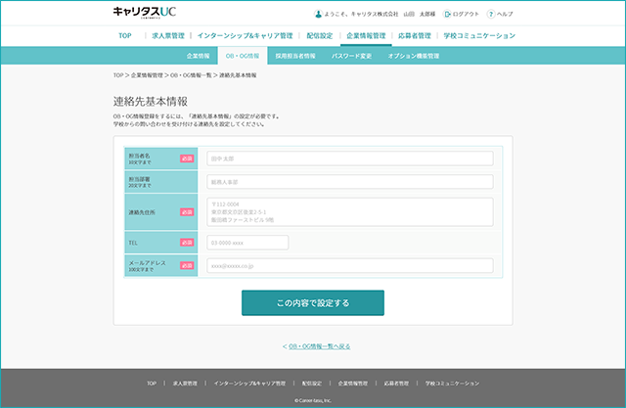This screenshot has height=408, width=626.
Task: Focus the 担当部署 input field
Action: [350, 182]
